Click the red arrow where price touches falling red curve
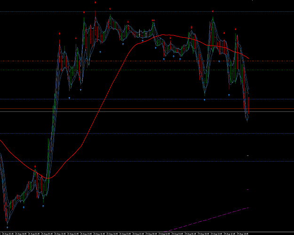The width and height of the screenshot is (294, 235). pyautogui.click(x=35, y=167)
